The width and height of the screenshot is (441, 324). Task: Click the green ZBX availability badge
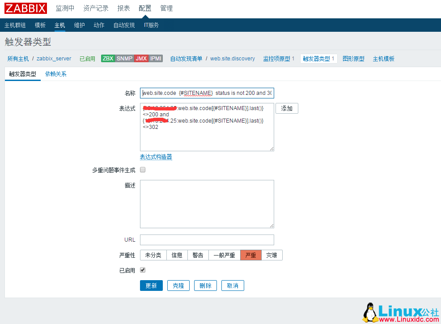(108, 59)
